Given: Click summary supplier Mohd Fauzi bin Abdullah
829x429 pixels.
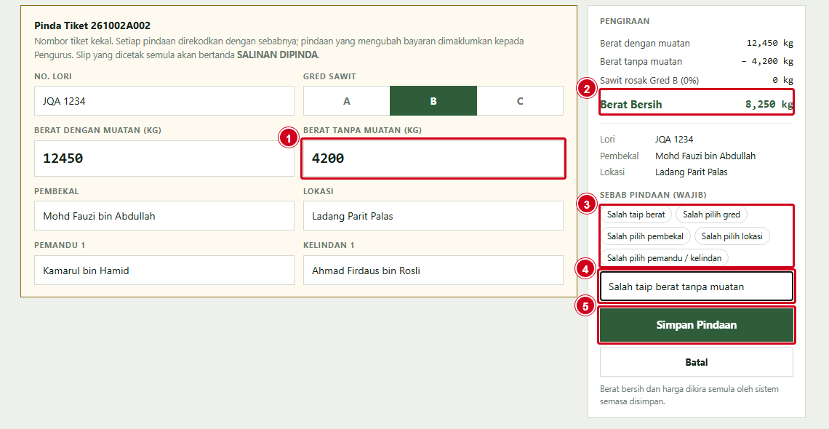Looking at the screenshot, I should coord(705,156).
